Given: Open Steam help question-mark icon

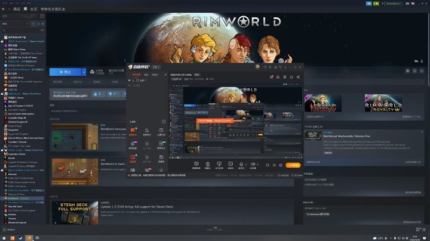Looking at the screenshot, I should (x=383, y=4).
